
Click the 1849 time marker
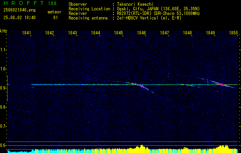tap(211, 33)
